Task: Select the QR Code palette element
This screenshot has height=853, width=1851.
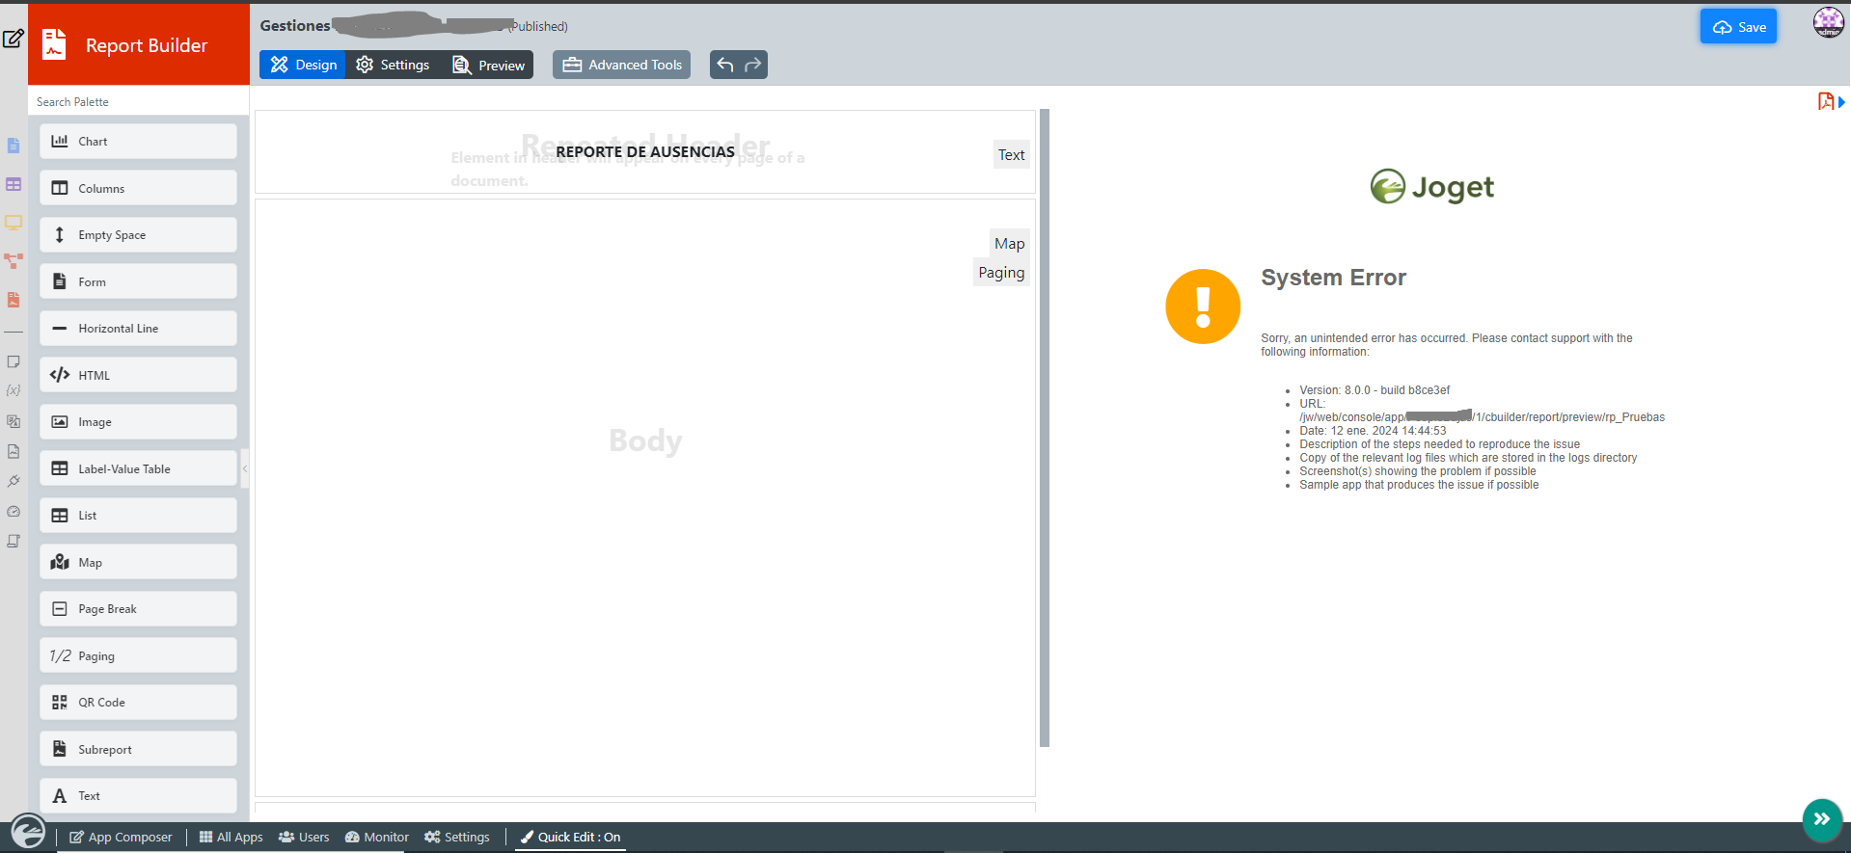Action: pyautogui.click(x=138, y=703)
